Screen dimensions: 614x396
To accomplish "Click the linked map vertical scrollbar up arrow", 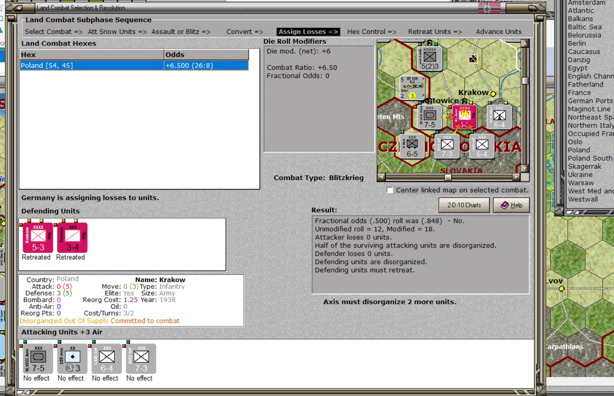I will click(525, 43).
